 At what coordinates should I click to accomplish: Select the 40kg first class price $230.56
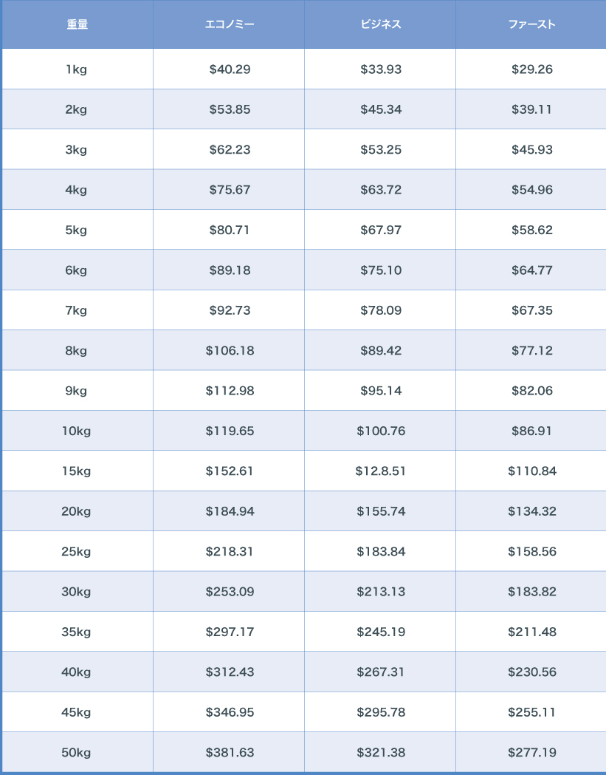click(x=532, y=672)
